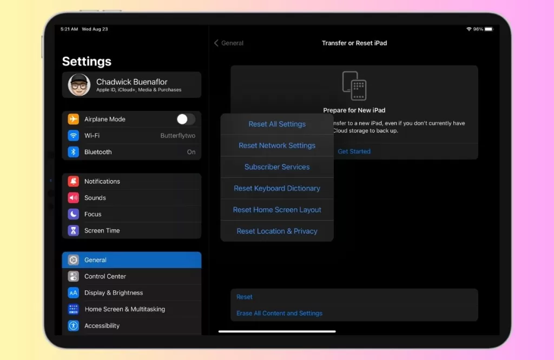Select Reset Home Screen Layout
Image resolution: width=554 pixels, height=360 pixels.
click(x=277, y=210)
